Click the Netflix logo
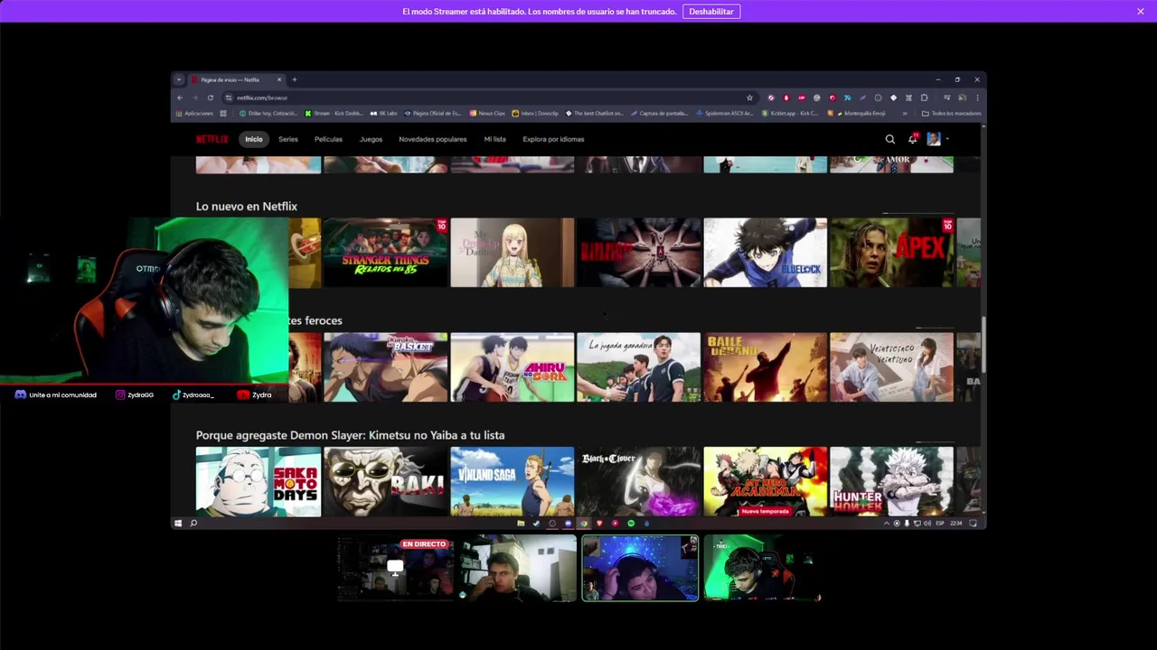This screenshot has height=650, width=1157. click(212, 139)
